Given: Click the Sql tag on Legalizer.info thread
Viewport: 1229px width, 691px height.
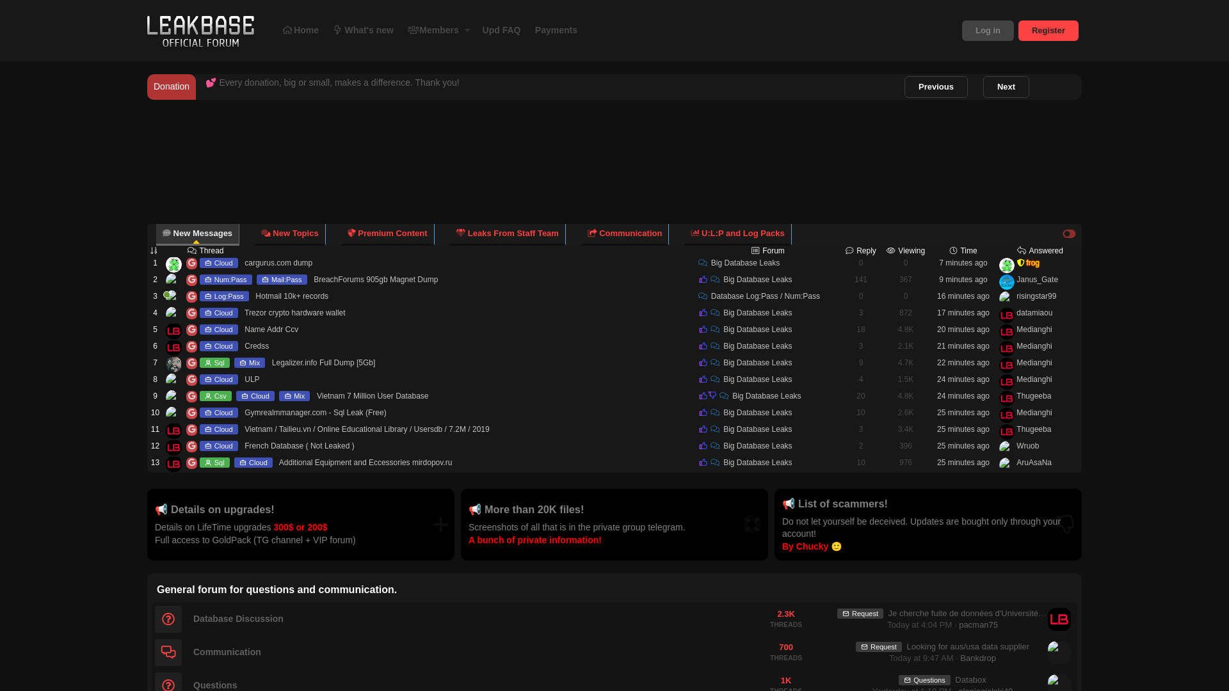Looking at the screenshot, I should (x=214, y=363).
